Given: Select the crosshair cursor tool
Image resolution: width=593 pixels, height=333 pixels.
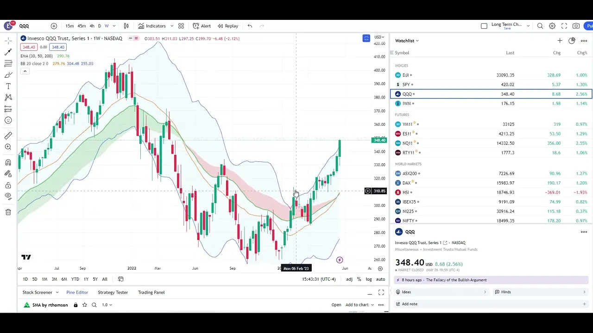Looking at the screenshot, I should pyautogui.click(x=8, y=41).
